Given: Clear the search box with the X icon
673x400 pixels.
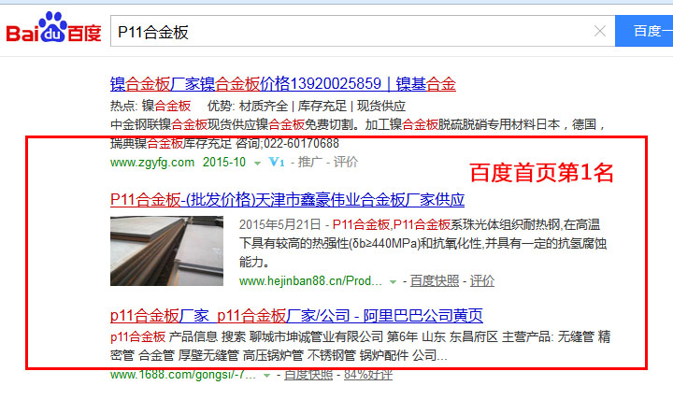Looking at the screenshot, I should coord(599,31).
